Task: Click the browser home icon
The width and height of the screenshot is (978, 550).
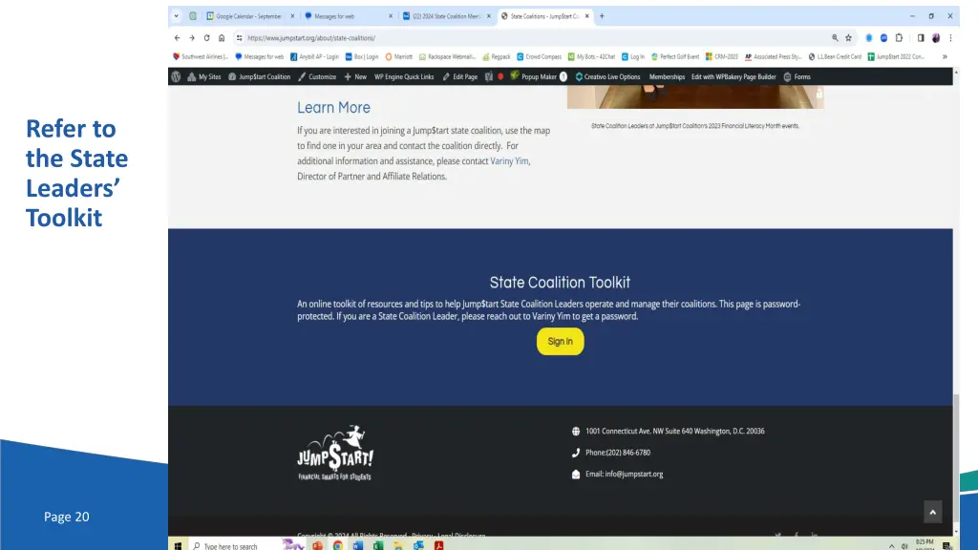Action: (x=222, y=38)
